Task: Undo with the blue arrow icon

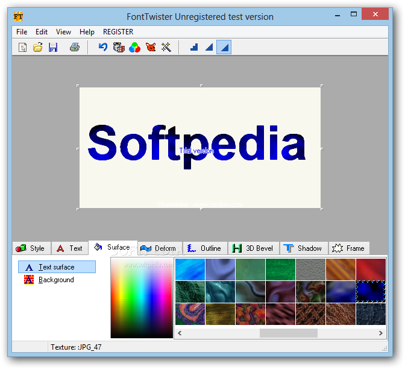Action: [x=103, y=47]
